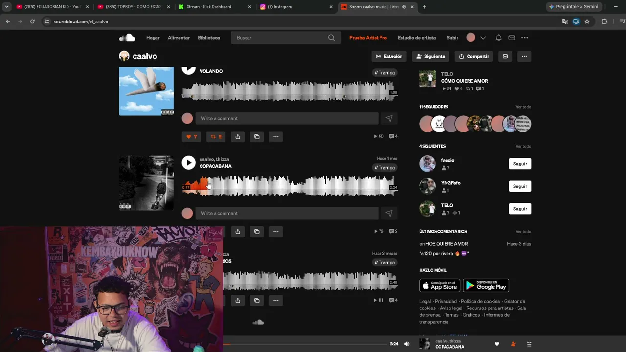Open more options for COPACABANA track
This screenshot has height=352, width=626.
point(276,231)
